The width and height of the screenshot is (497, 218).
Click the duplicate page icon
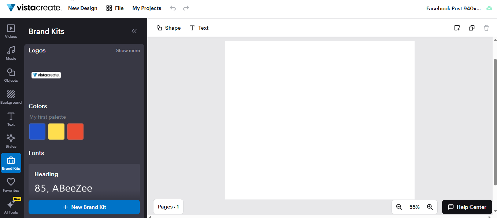coord(472,28)
